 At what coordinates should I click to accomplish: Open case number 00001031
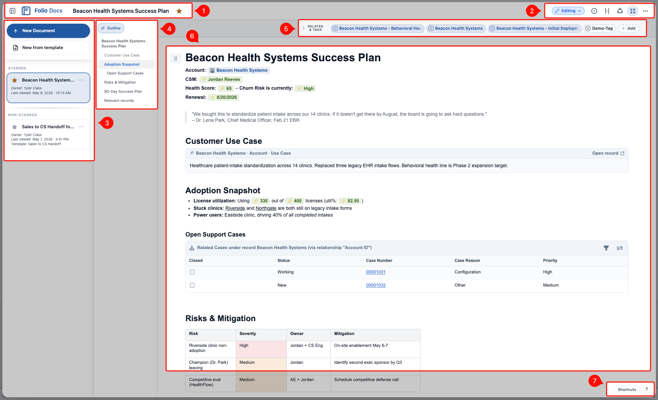point(376,272)
